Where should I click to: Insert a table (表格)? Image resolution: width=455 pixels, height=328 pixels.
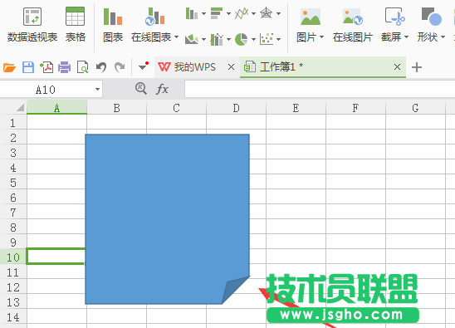pyautogui.click(x=76, y=25)
